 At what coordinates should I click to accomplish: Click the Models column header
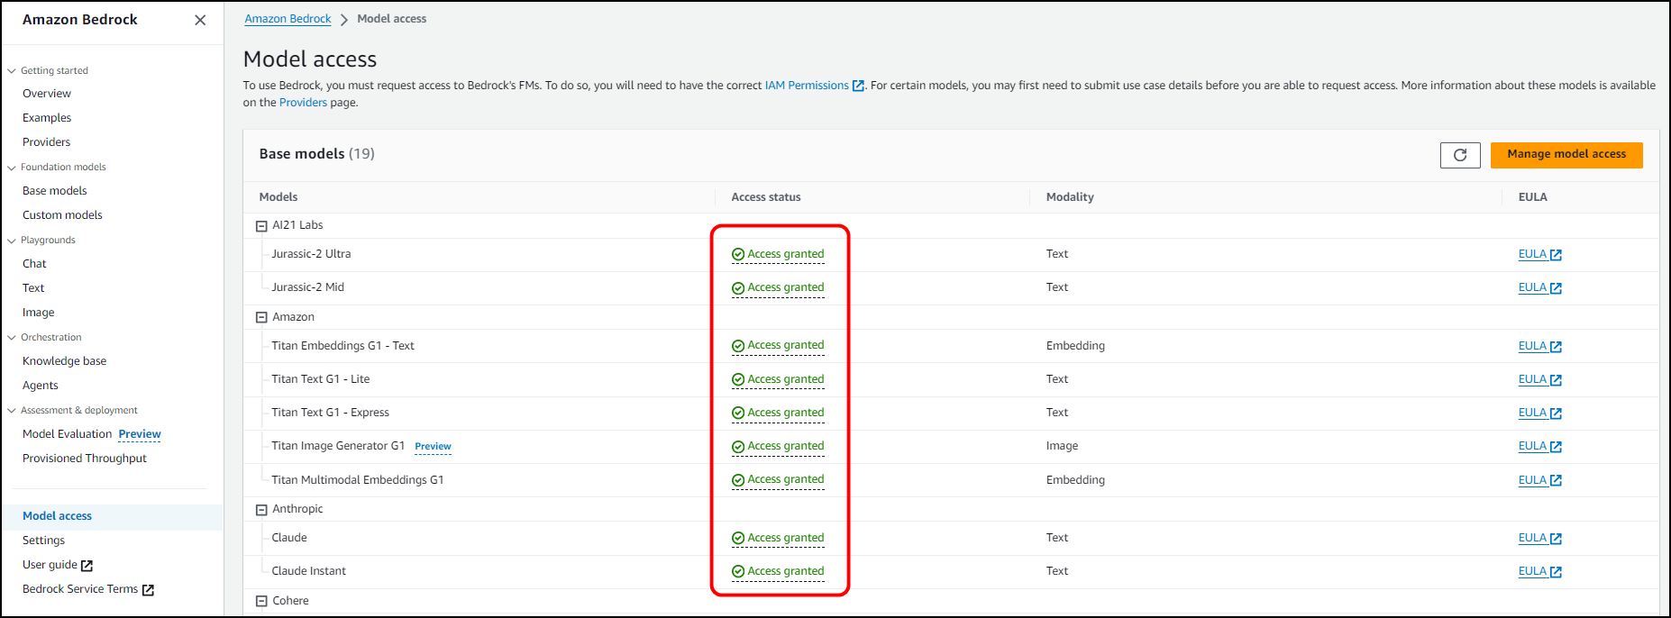(278, 197)
